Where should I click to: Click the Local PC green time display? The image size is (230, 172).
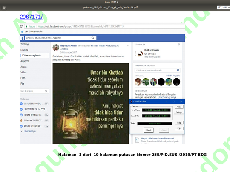156,116
